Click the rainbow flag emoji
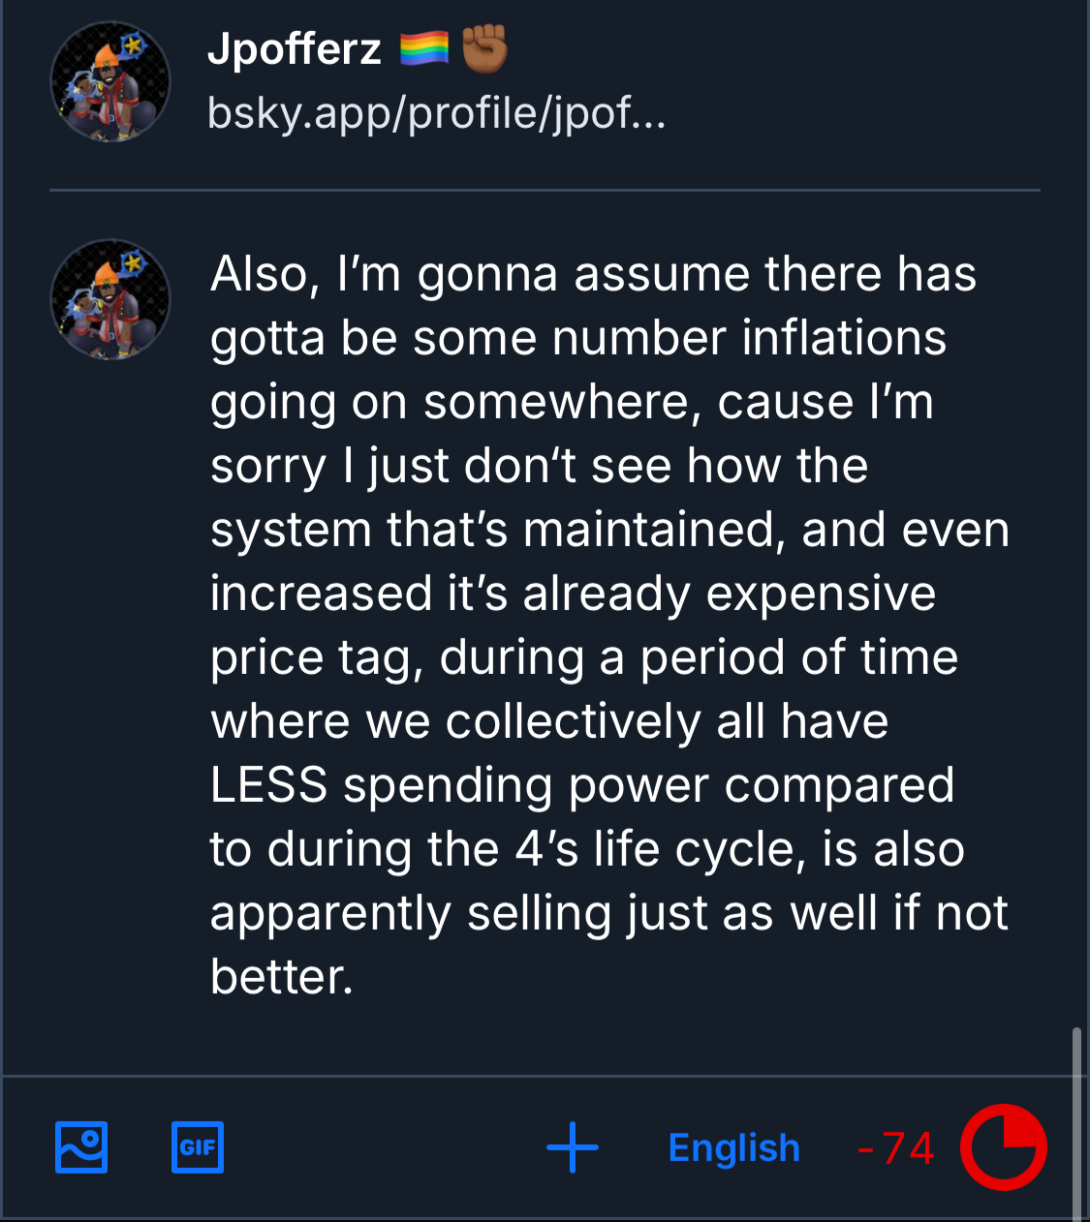 424,48
